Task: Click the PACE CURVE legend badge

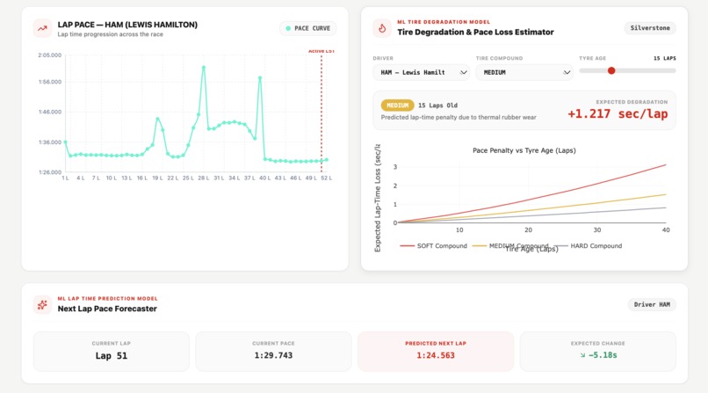Action: click(308, 28)
